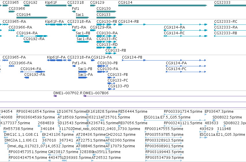
Task: Click the Psf1 gene glyph
Action: [74, 12]
